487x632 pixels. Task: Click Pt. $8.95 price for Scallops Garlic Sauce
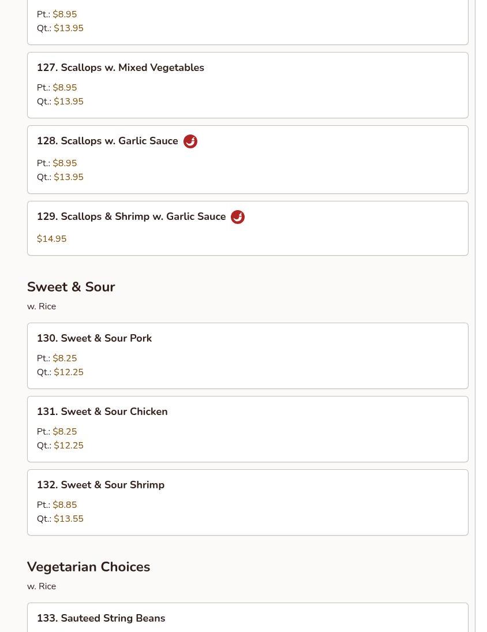(65, 163)
